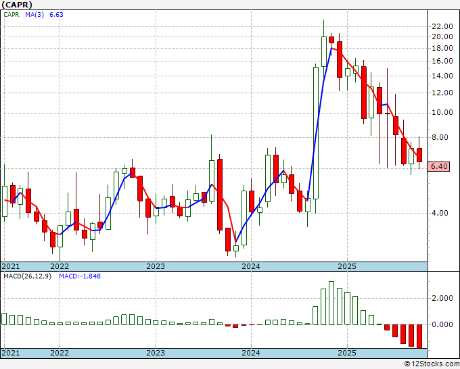The height and width of the screenshot is (369, 460).
Task: Click the 16.00 price axis label
Action: [x=442, y=62]
